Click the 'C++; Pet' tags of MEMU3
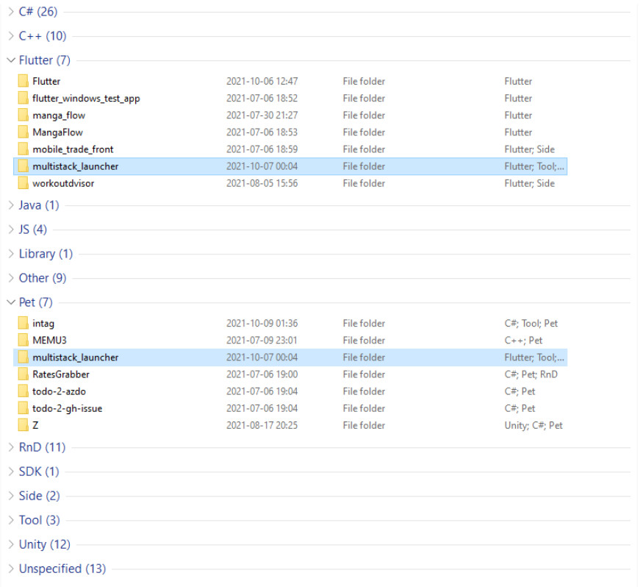640x587 pixels. (523, 341)
